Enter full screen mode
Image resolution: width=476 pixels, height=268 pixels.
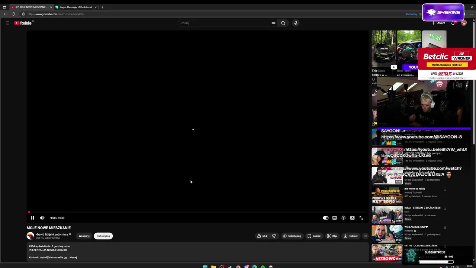tap(361, 218)
